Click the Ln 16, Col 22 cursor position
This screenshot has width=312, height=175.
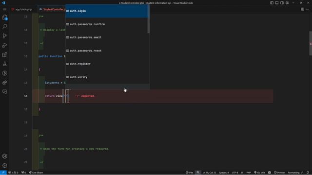tap(209, 173)
